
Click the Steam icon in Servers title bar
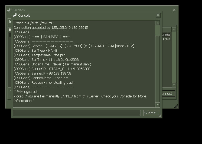pyautogui.click(x=9, y=10)
